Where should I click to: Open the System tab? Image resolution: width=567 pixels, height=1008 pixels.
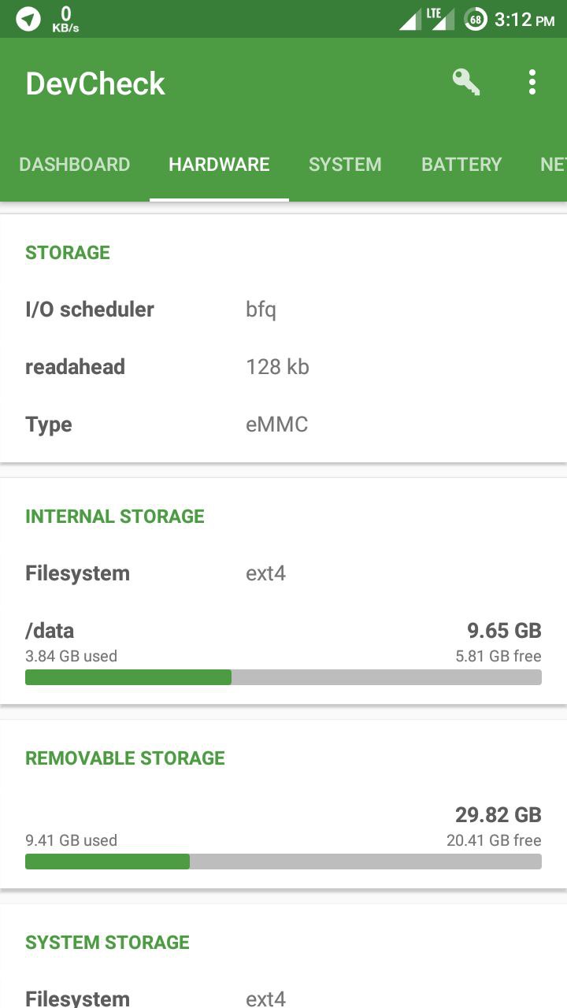coord(345,164)
